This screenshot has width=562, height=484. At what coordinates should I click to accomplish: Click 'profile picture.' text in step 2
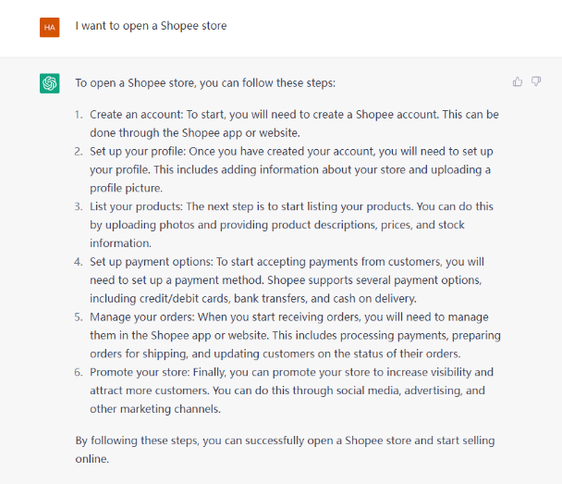[x=126, y=189]
